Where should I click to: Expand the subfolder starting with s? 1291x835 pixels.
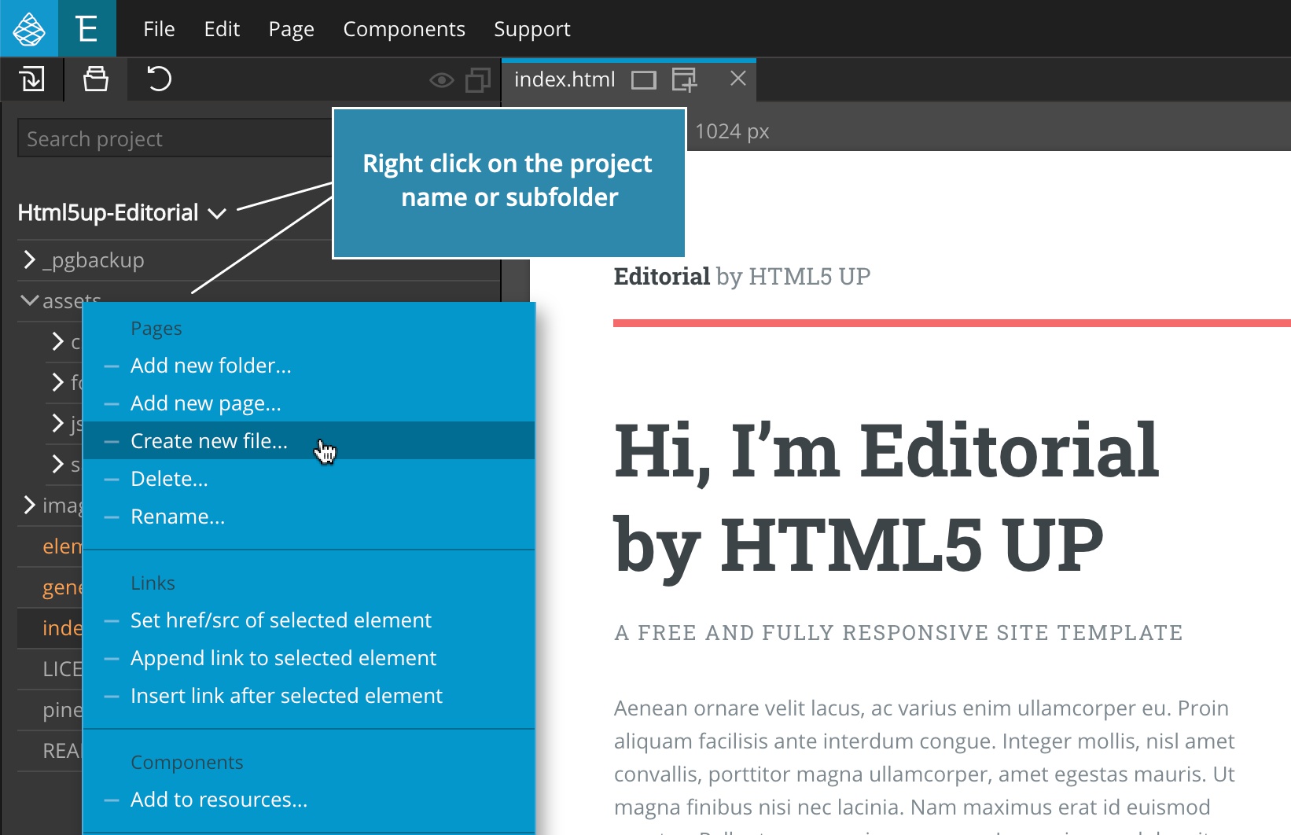click(57, 464)
